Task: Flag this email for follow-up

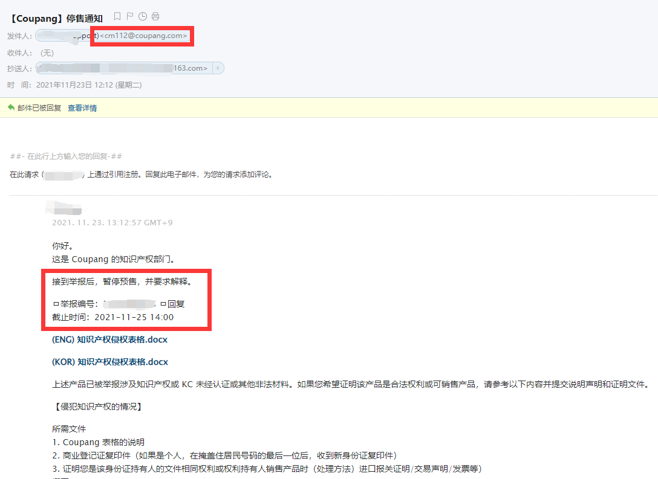Action: (129, 16)
